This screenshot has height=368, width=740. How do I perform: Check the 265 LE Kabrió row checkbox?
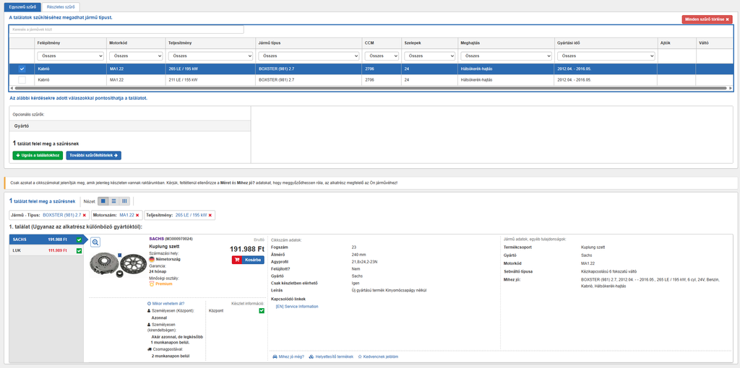tap(22, 69)
